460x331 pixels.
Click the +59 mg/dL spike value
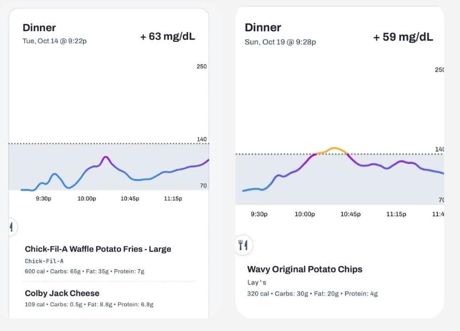404,37
